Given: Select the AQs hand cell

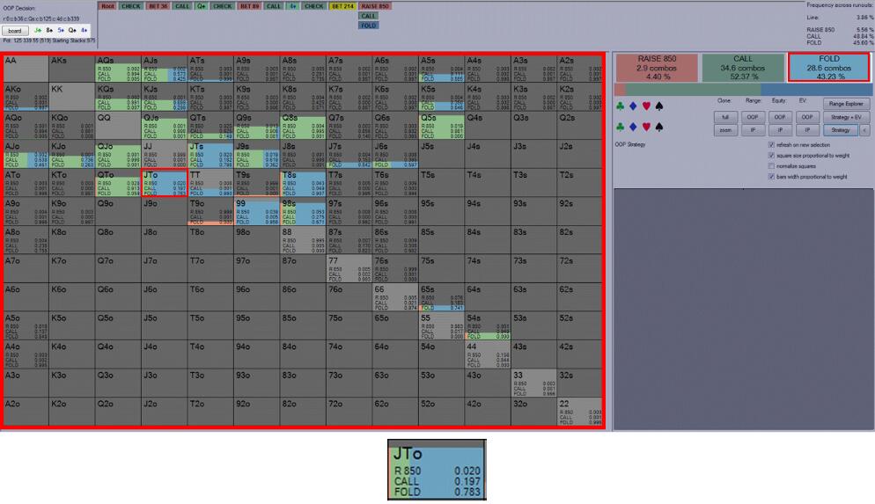Looking at the screenshot, I should point(118,68).
